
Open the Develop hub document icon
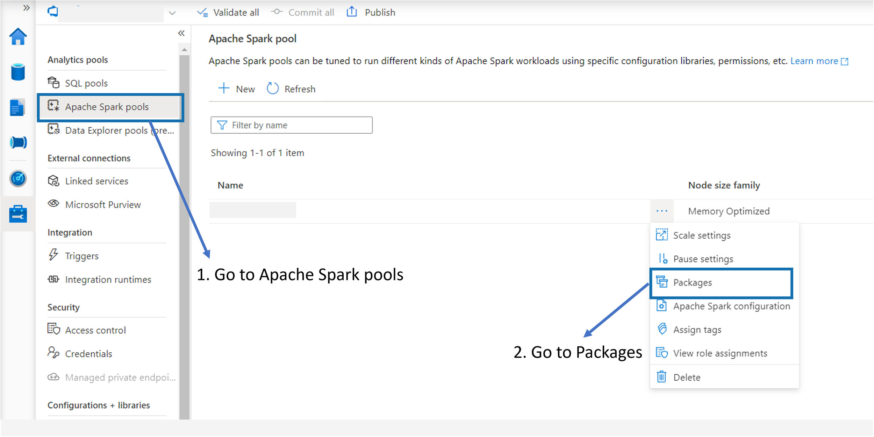coord(17,107)
